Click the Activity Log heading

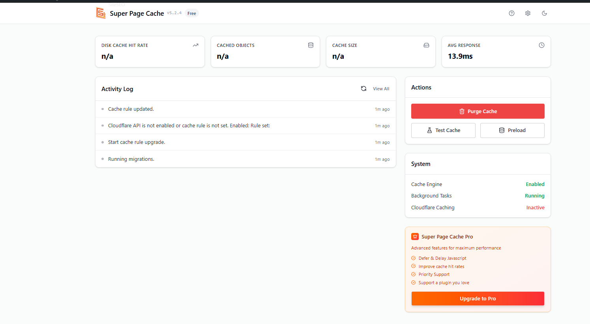(117, 89)
